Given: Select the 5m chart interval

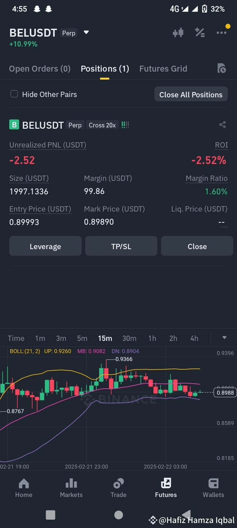Looking at the screenshot, I should (x=82, y=338).
